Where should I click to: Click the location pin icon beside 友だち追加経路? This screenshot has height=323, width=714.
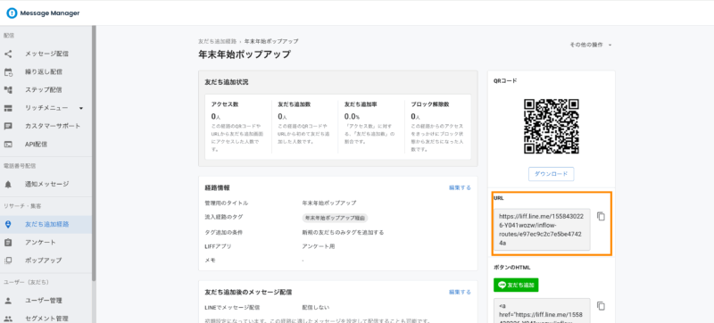point(8,224)
